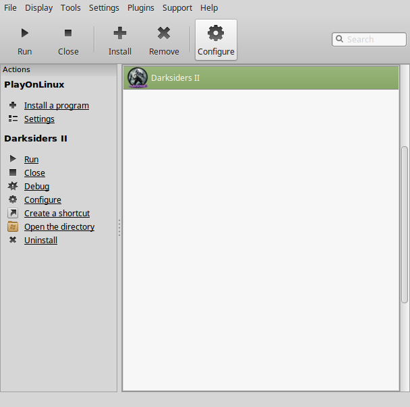Click the dotted pane splitter handle
This screenshot has height=407, width=410.
pos(119,228)
